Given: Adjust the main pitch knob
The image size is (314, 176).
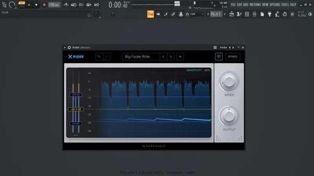Looking at the screenshot, I should pos(96,14).
